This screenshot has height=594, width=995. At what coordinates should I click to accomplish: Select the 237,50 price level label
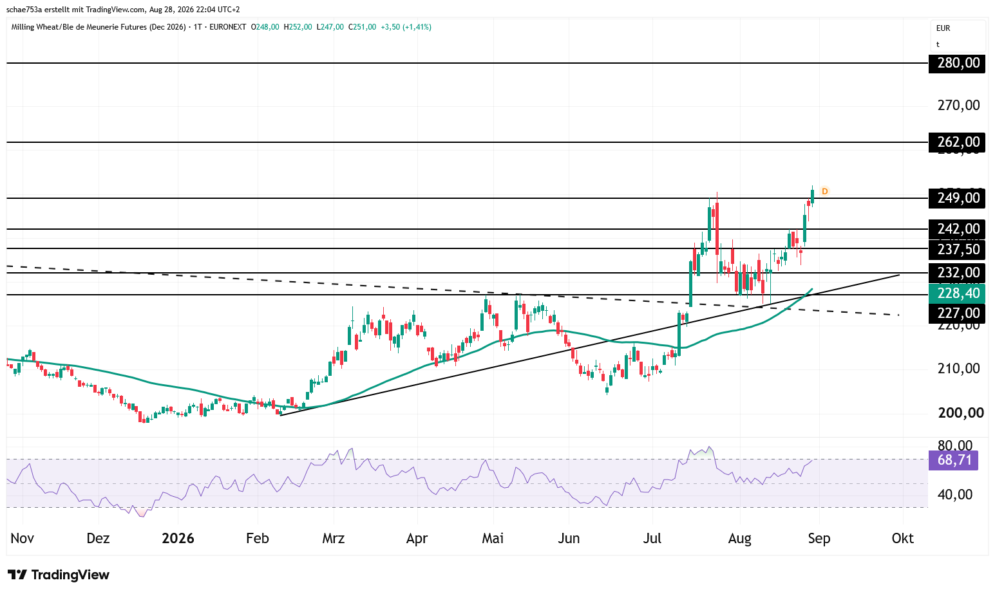(957, 249)
